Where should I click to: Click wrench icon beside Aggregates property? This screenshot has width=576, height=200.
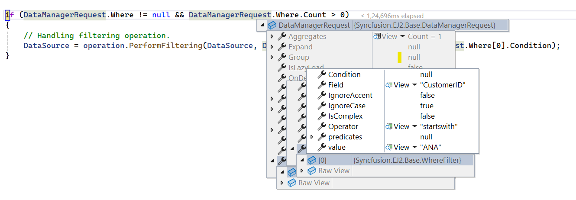(x=282, y=36)
